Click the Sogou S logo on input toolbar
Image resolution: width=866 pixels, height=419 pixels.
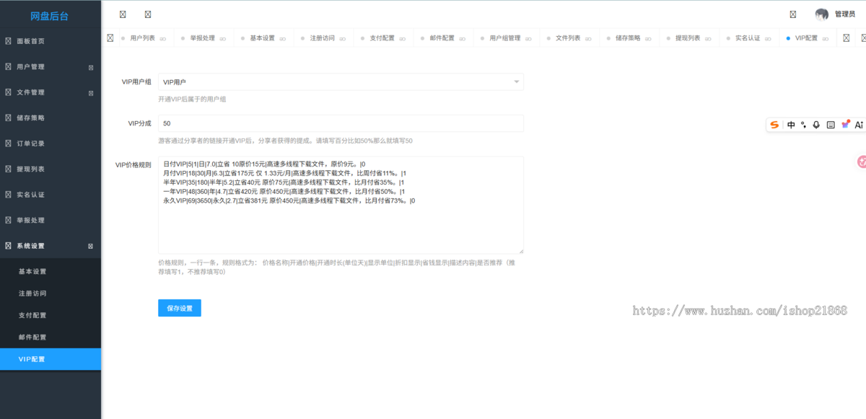774,125
